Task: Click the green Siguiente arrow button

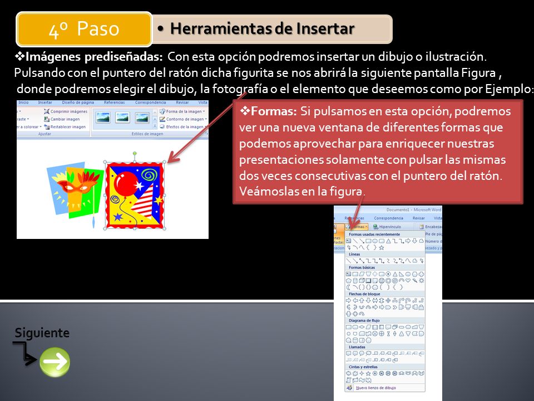Action: click(55, 362)
